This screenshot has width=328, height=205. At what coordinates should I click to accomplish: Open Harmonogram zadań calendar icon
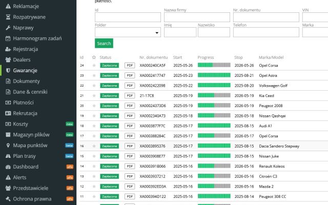point(8,38)
